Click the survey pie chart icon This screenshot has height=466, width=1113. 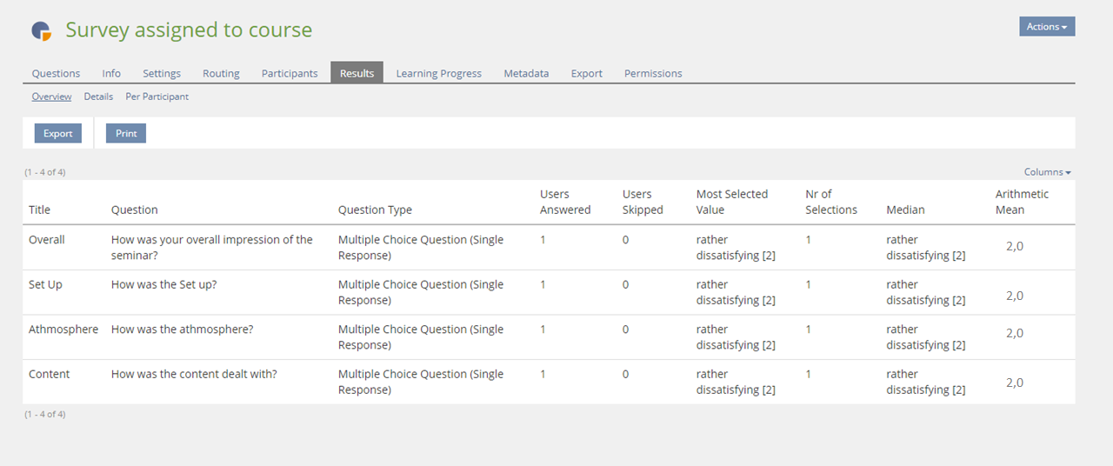click(x=42, y=30)
